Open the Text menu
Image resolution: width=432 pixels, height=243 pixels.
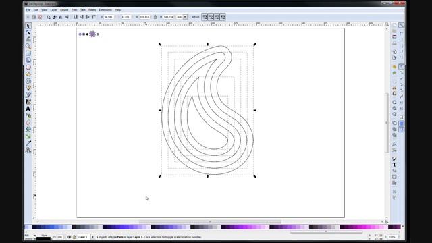(82, 10)
